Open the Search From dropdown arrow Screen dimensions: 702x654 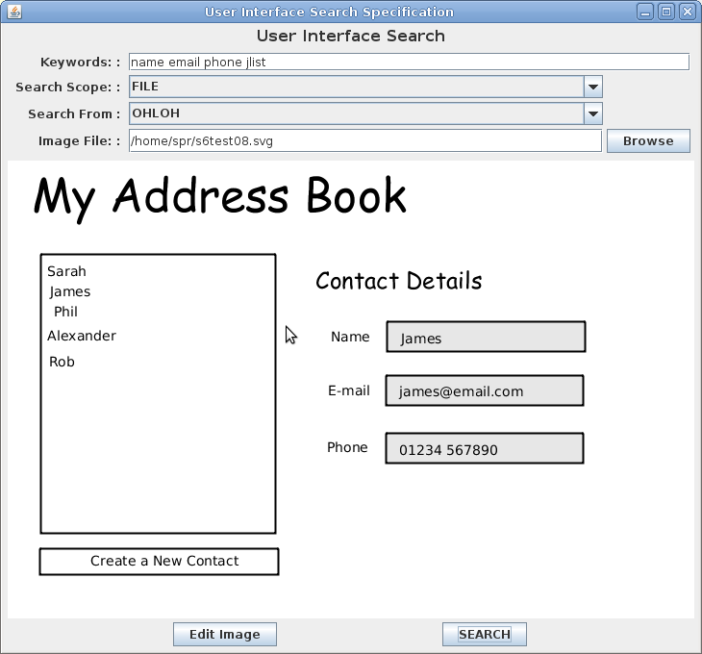(x=592, y=113)
